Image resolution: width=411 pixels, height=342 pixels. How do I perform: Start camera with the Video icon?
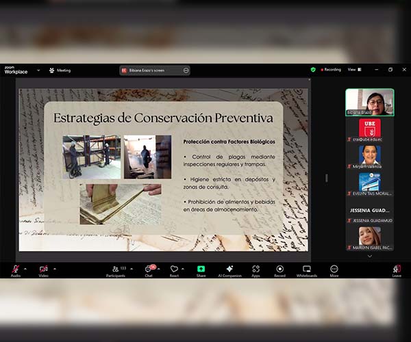point(43,269)
